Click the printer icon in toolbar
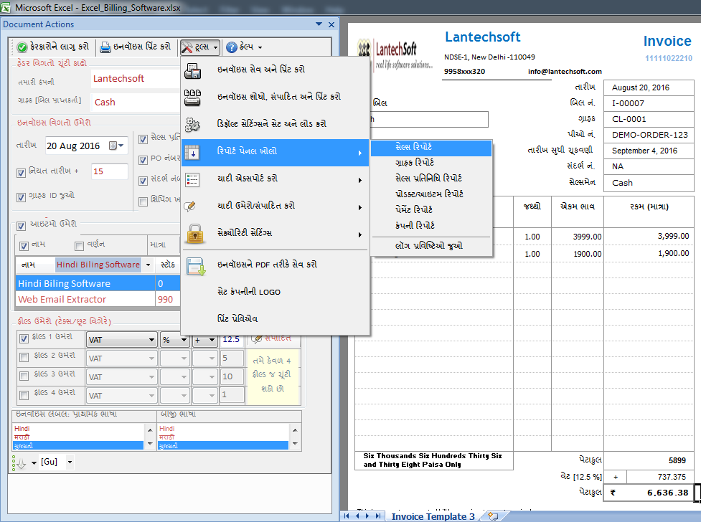Image resolution: width=701 pixels, height=522 pixels. (105, 47)
